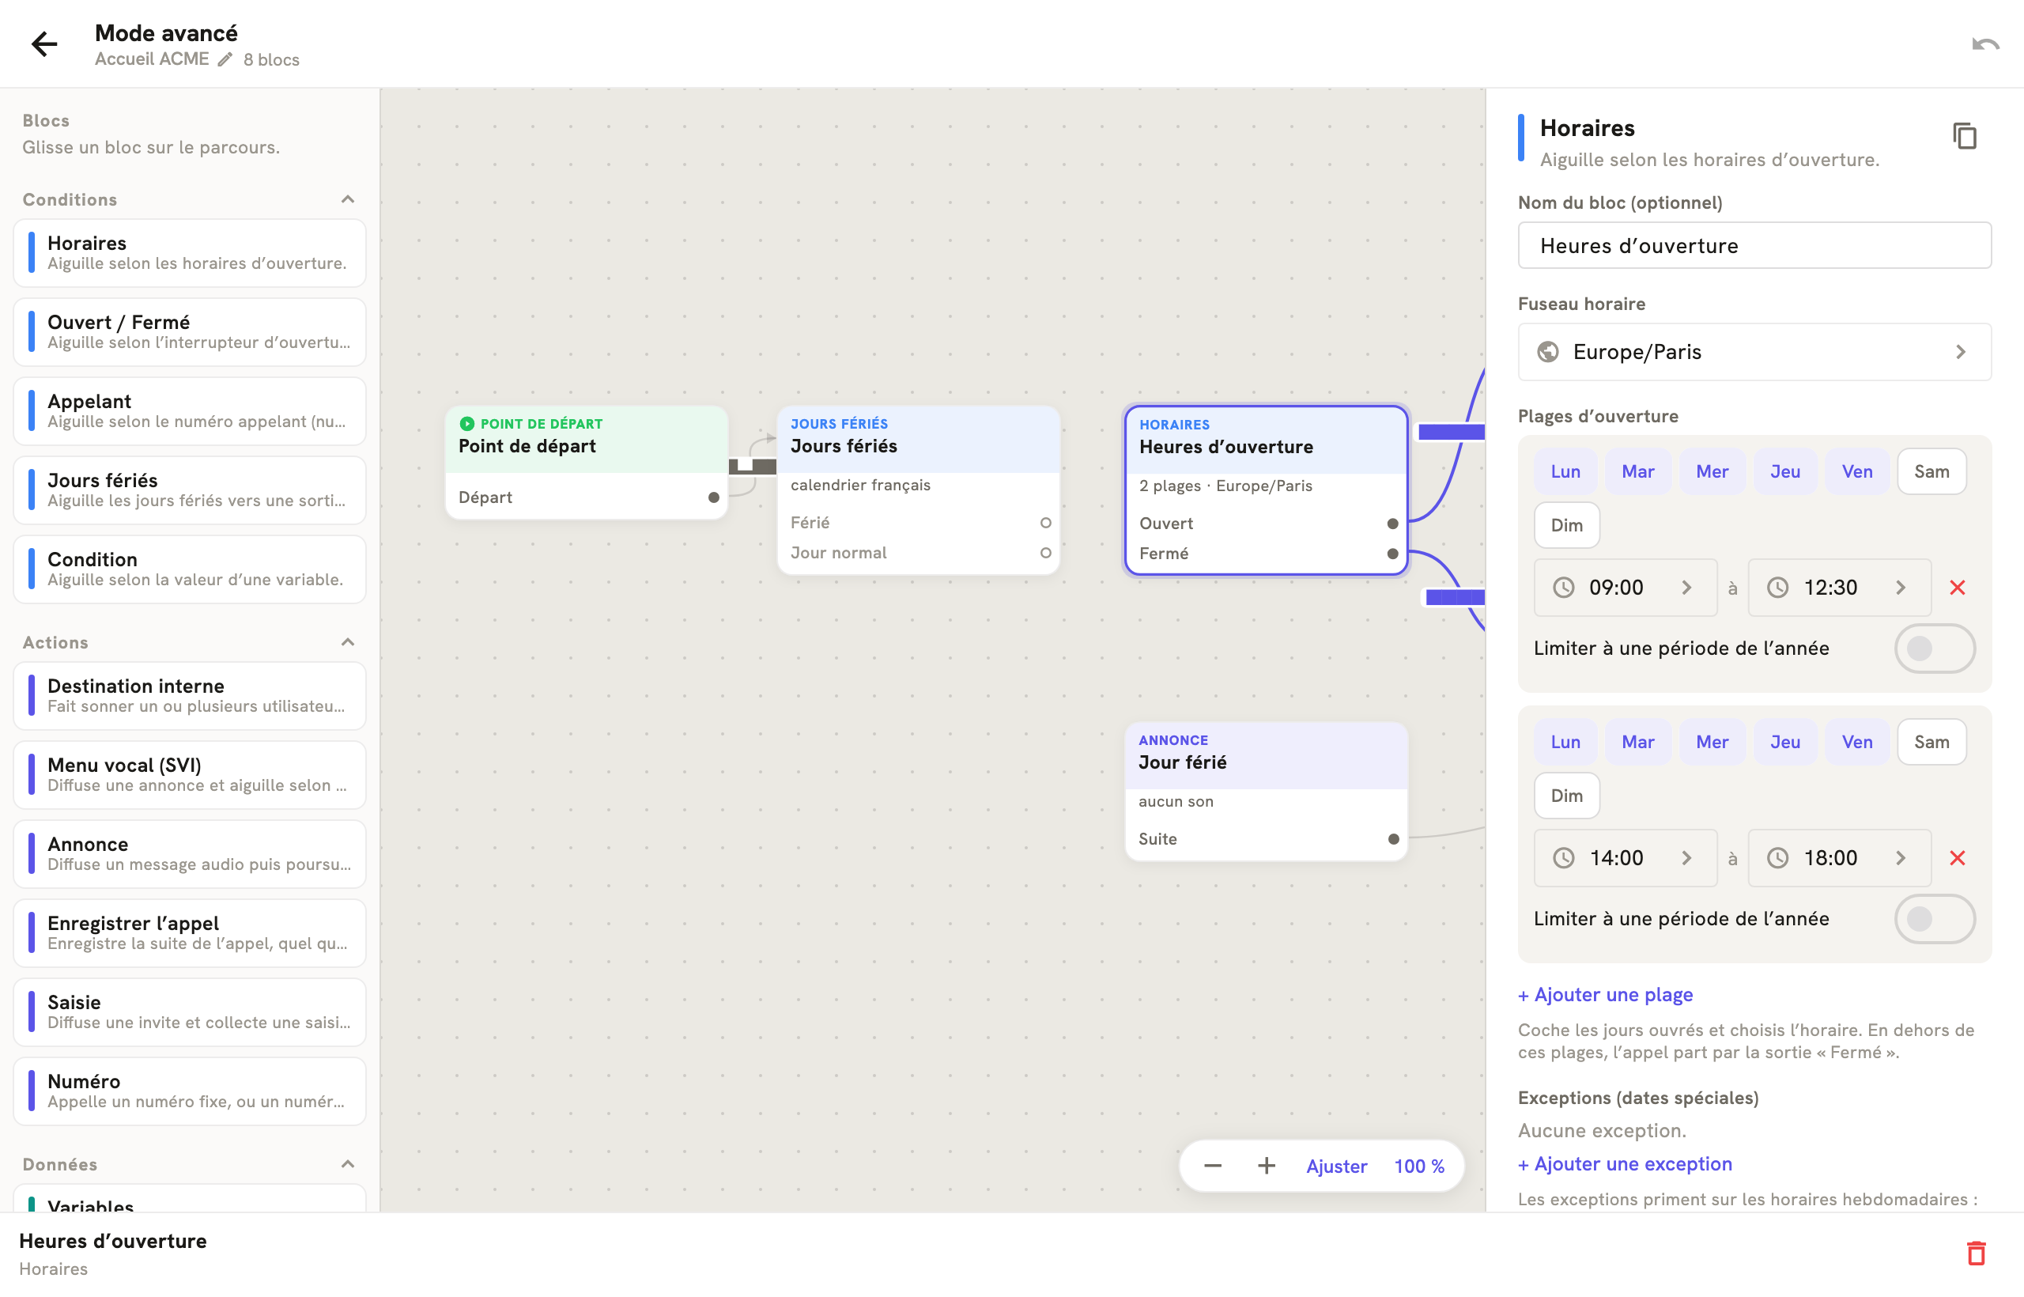Toggle Lun in the first time range
The width and height of the screenshot is (2024, 1297).
coord(1565,471)
